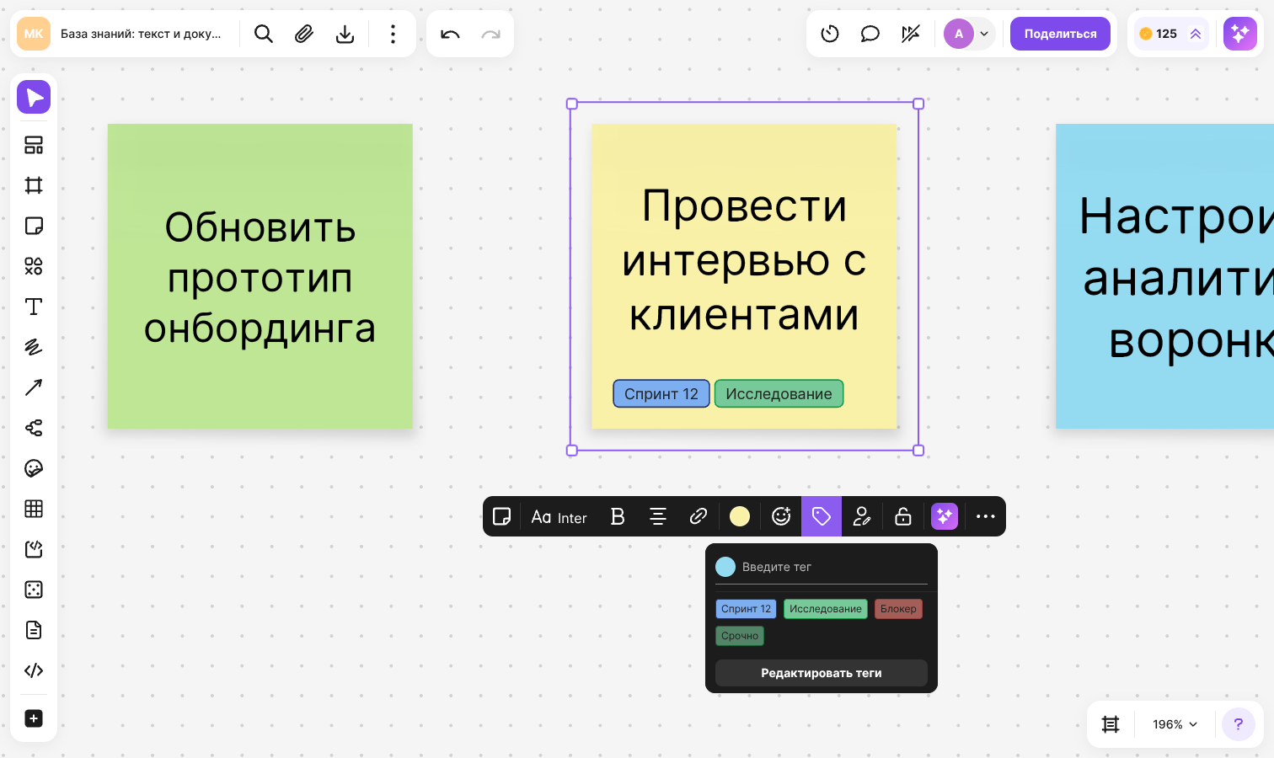Select Исследование tag in tag popup
The width and height of the screenshot is (1274, 758).
click(x=826, y=609)
